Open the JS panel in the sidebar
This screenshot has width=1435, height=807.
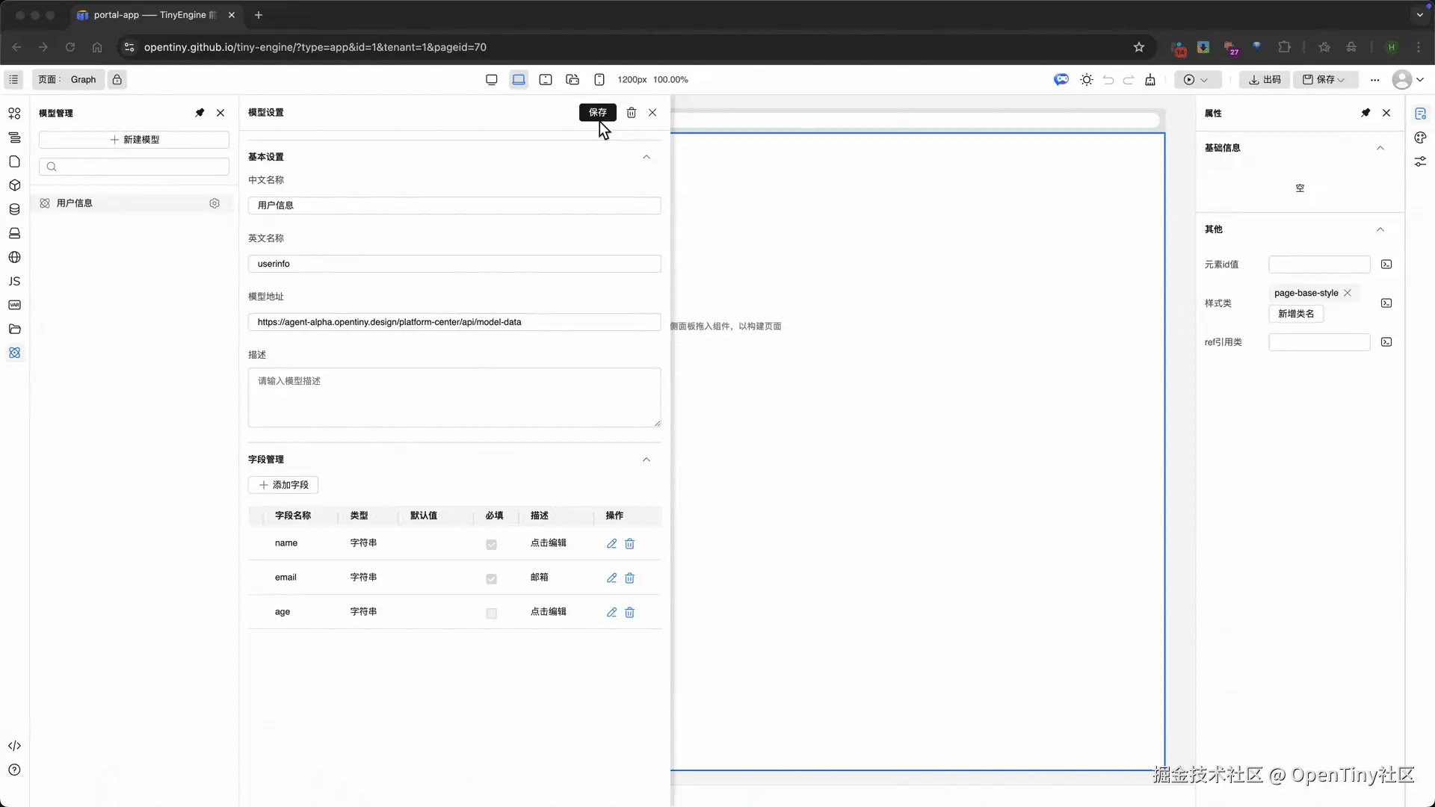click(x=14, y=281)
